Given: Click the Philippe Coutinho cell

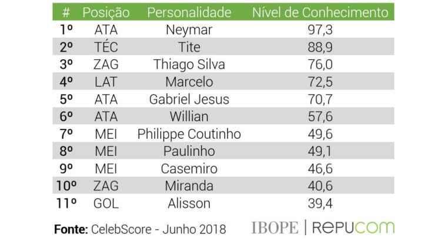Looking at the screenshot, I should (x=189, y=134).
